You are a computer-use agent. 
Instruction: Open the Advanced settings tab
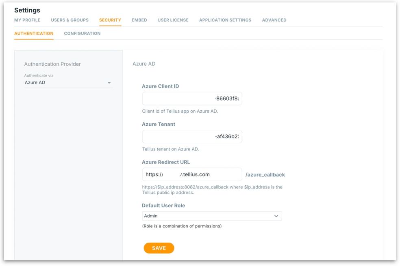[274, 20]
